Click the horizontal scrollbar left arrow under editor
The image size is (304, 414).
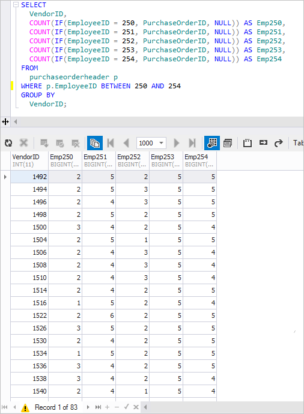coord(15,122)
